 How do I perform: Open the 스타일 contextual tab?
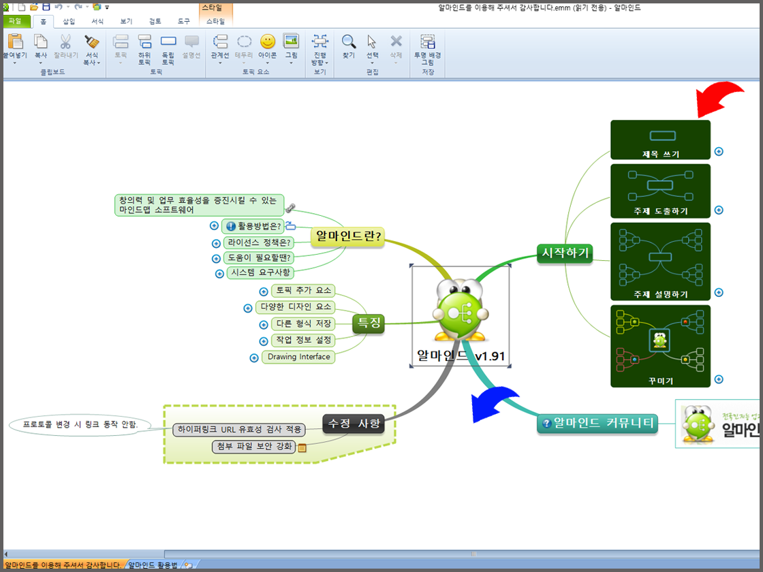[x=215, y=21]
